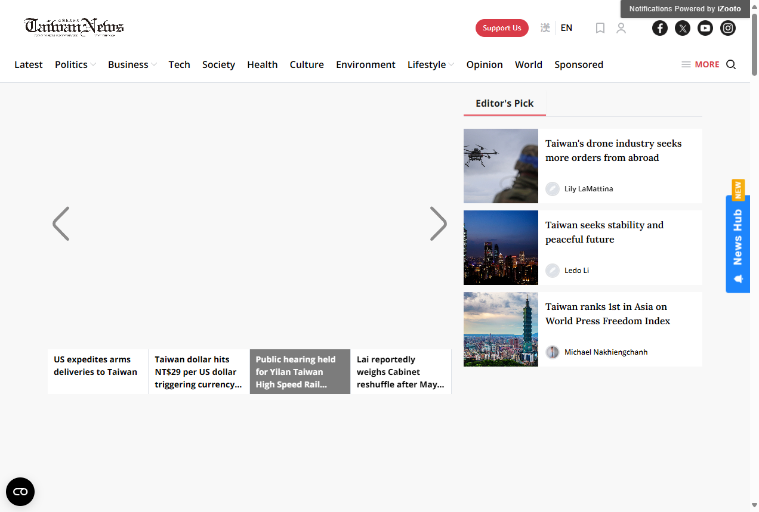Image resolution: width=759 pixels, height=512 pixels.
Task: Read 'Taiwan ranks 1st in Asia' article
Action: [x=607, y=314]
